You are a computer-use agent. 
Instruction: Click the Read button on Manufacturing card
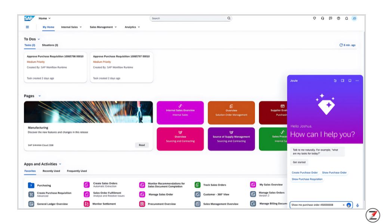(142, 145)
